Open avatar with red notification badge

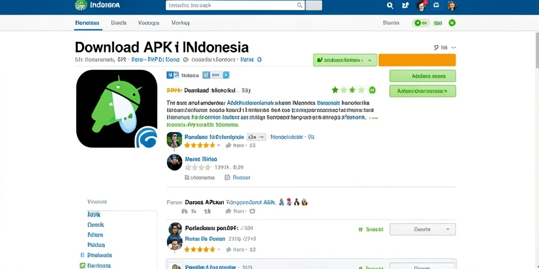(421, 5)
